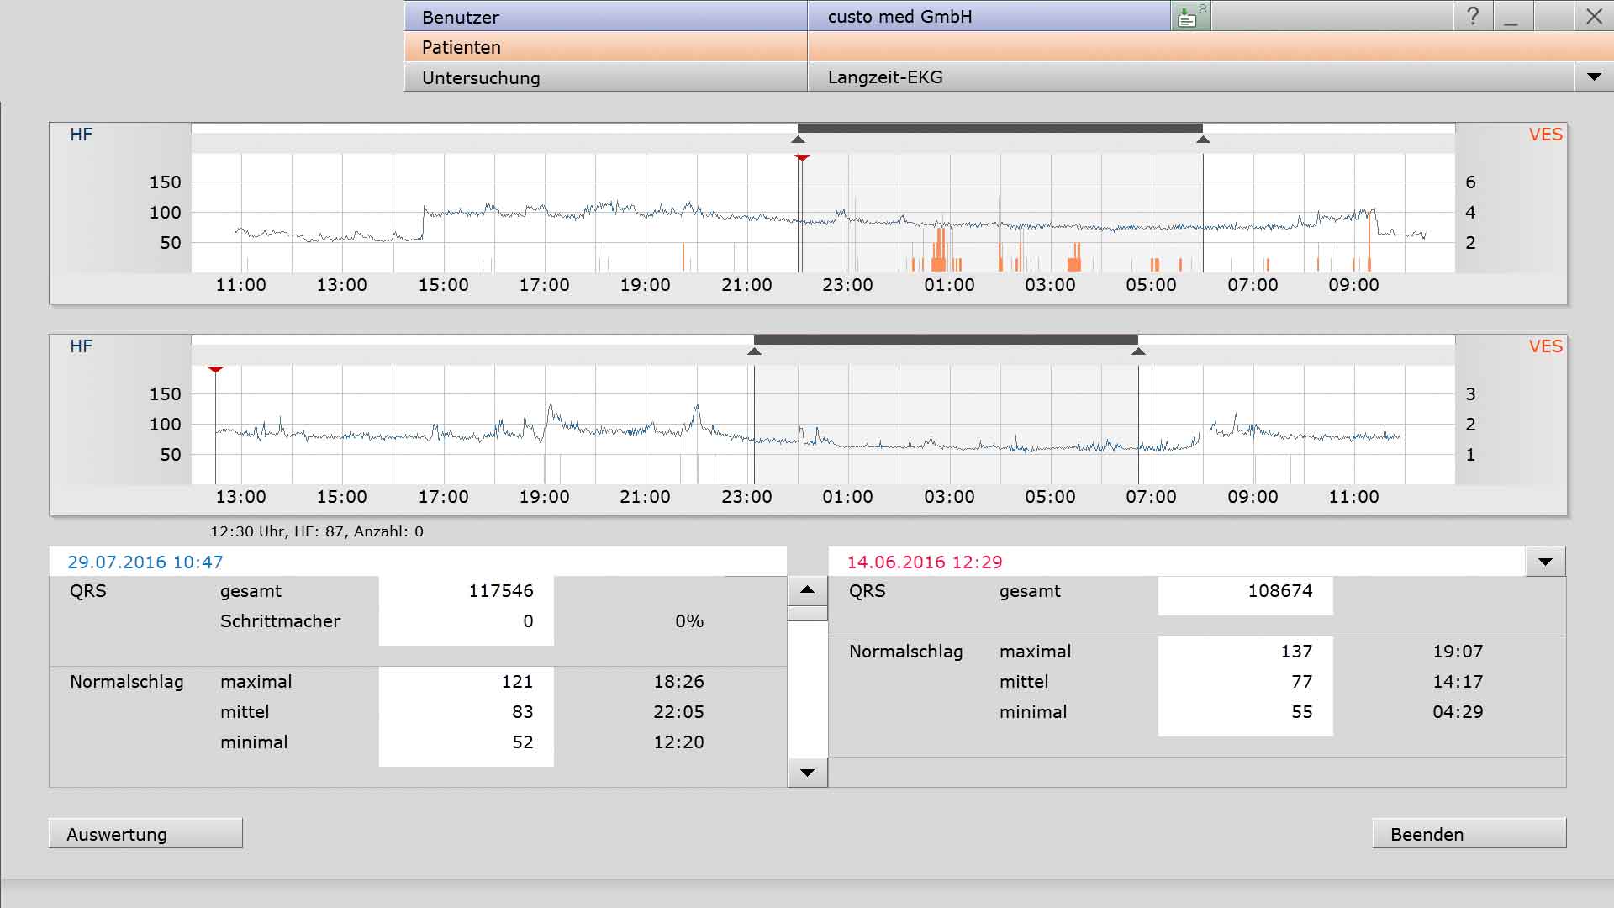1614x908 pixels.
Task: Click the QRS gesamt value 117546
Action: tap(501, 591)
